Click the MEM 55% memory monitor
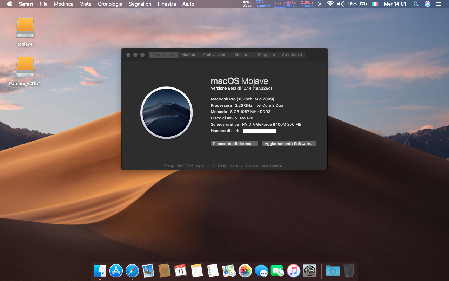The width and height of the screenshot is (449, 281). point(247,4)
